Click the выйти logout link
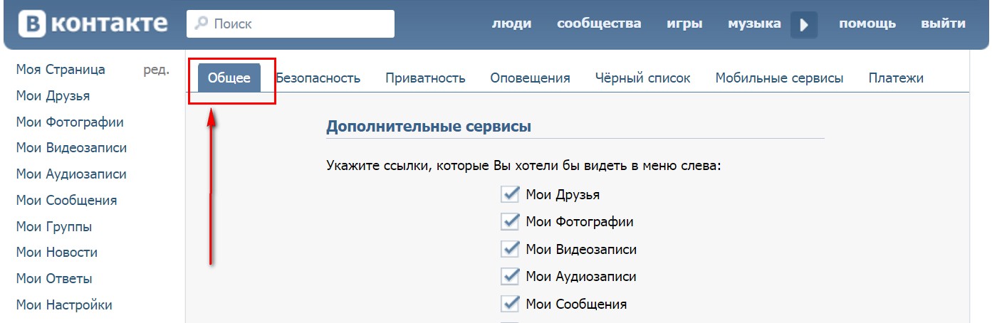 943,23
